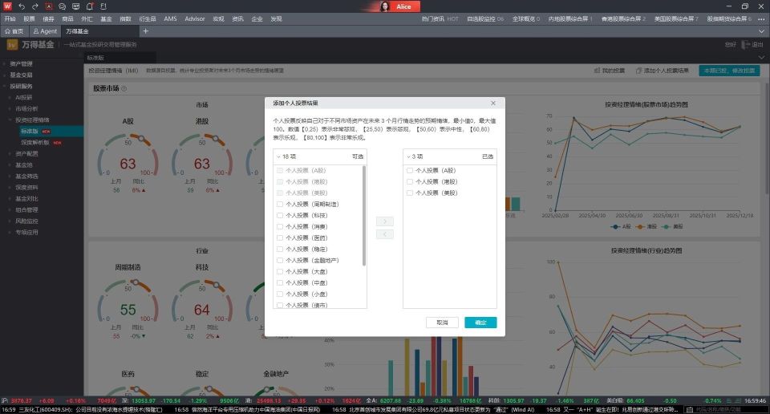Image resolution: width=770 pixels, height=414 pixels.
Task: Click Alice's user avatar
Action: (385, 6)
